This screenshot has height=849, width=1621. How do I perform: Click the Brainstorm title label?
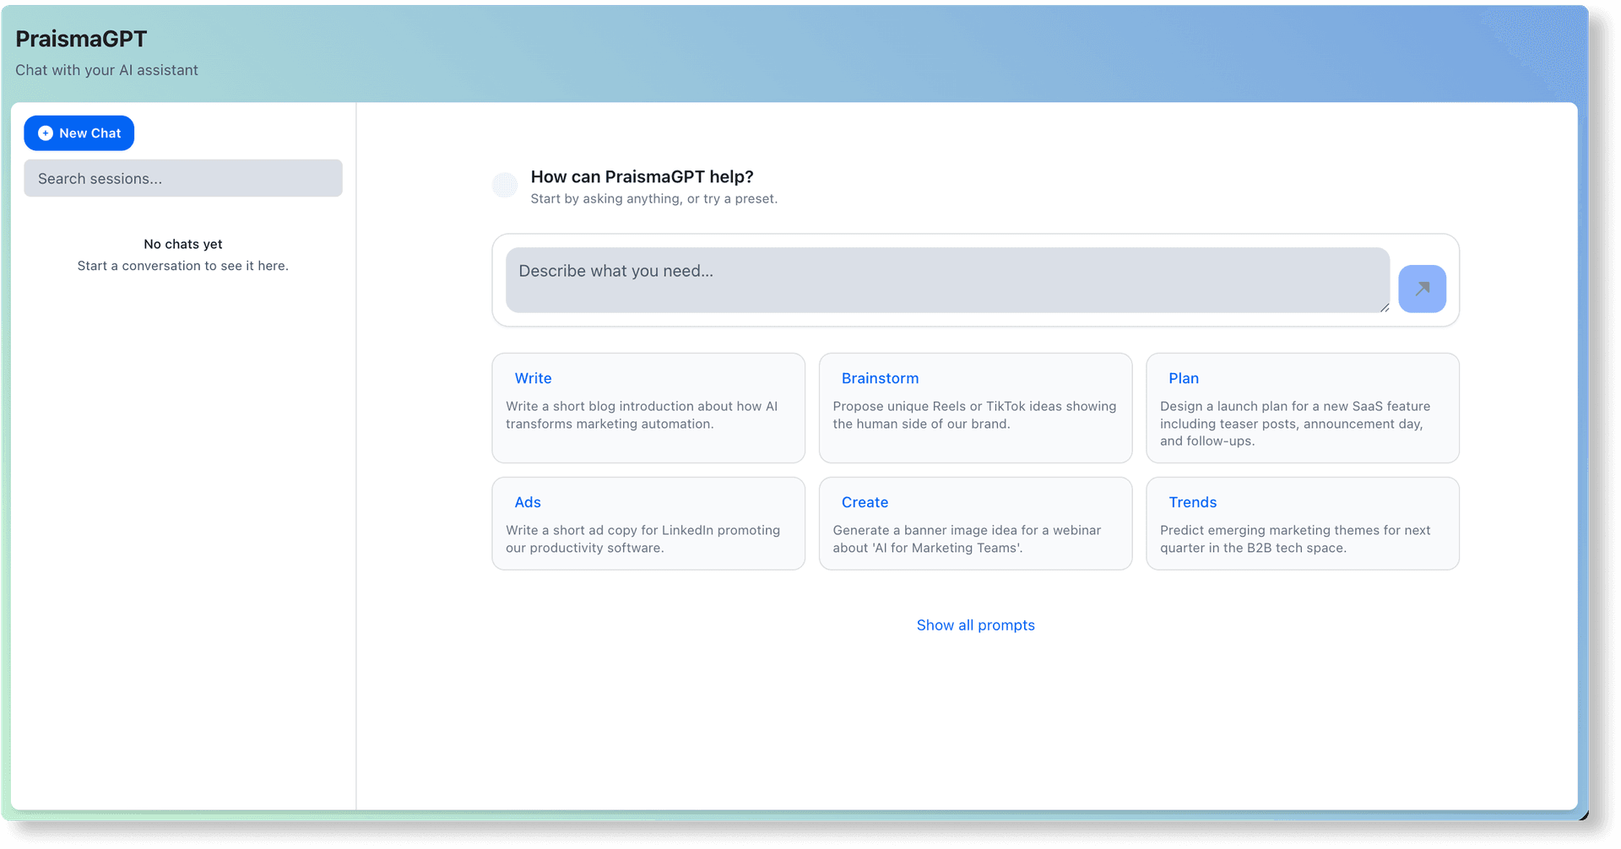click(881, 378)
